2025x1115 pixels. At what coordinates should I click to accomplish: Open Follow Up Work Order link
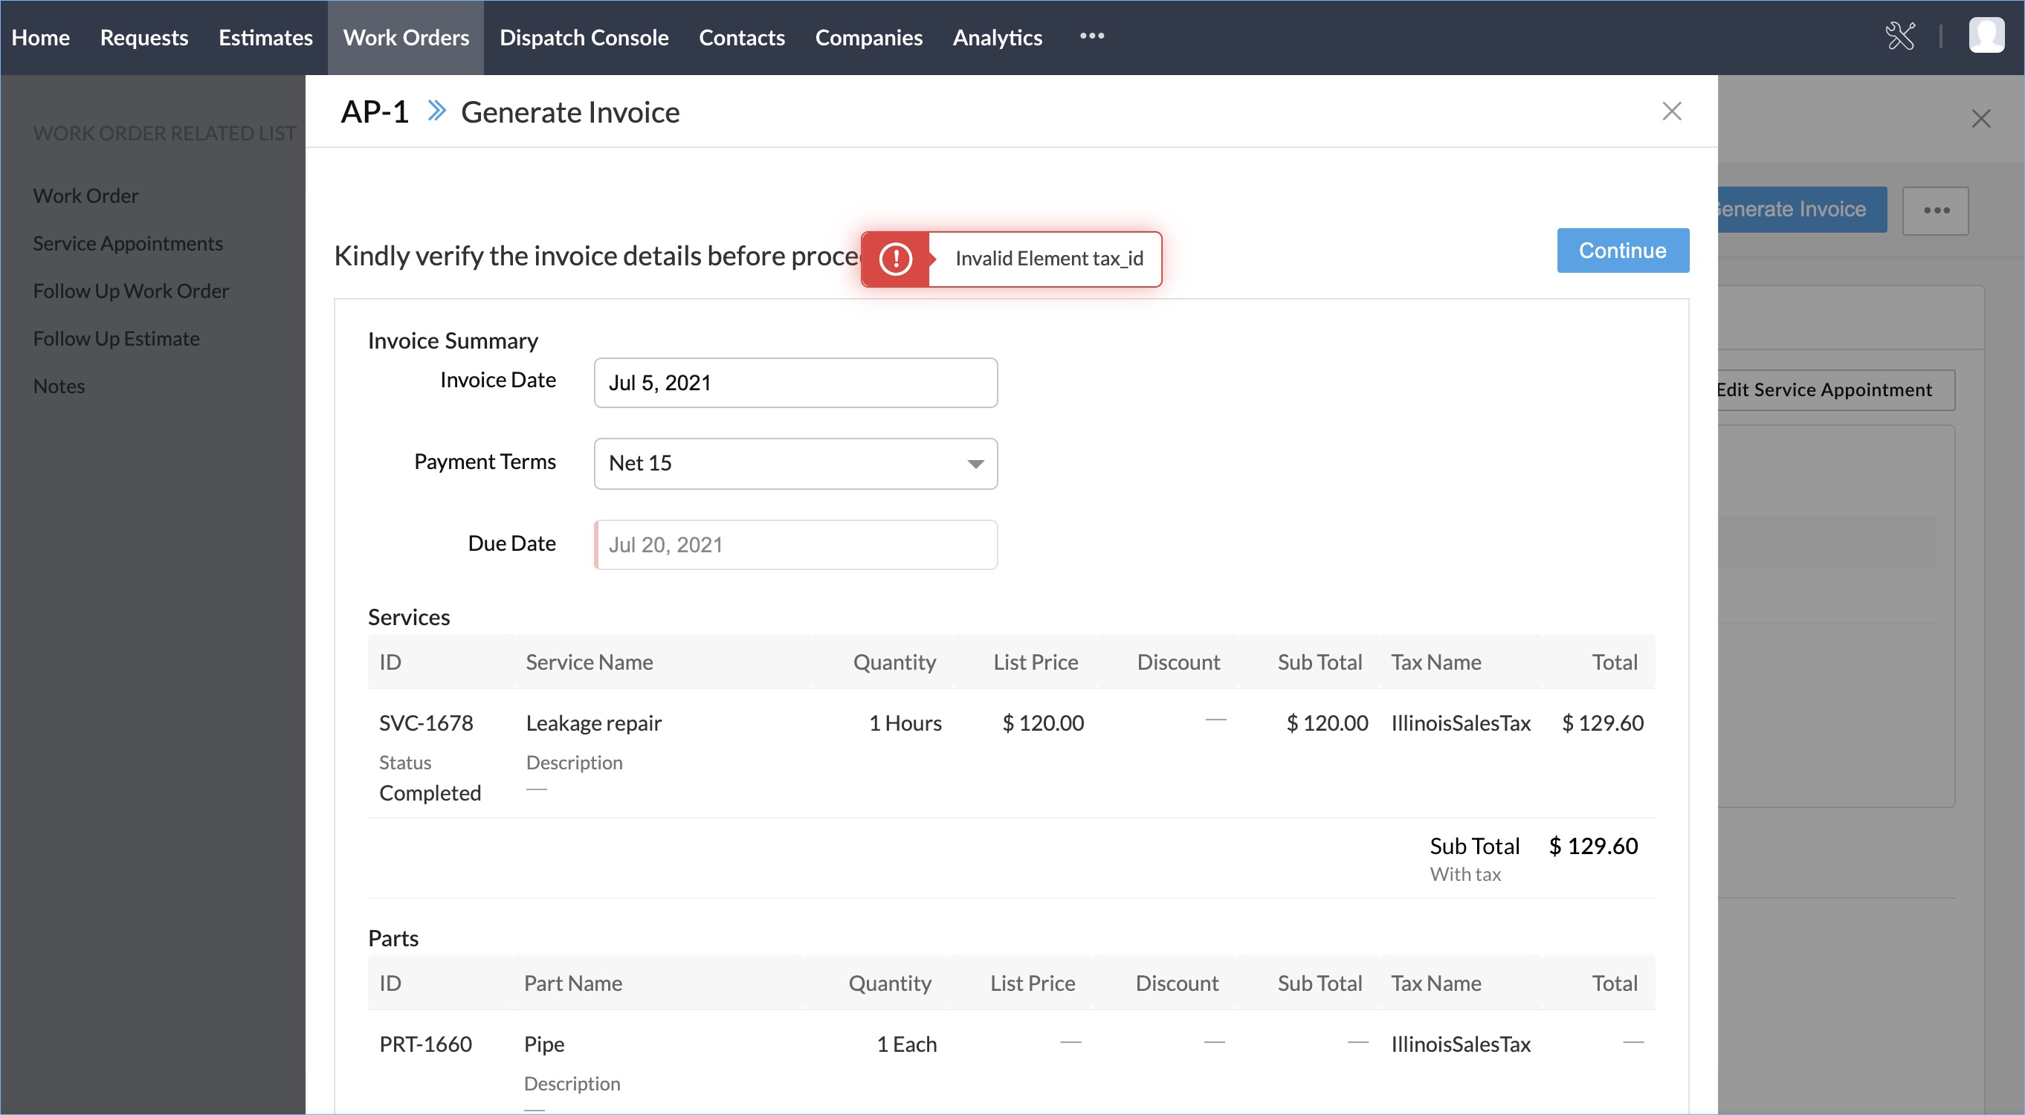click(131, 291)
